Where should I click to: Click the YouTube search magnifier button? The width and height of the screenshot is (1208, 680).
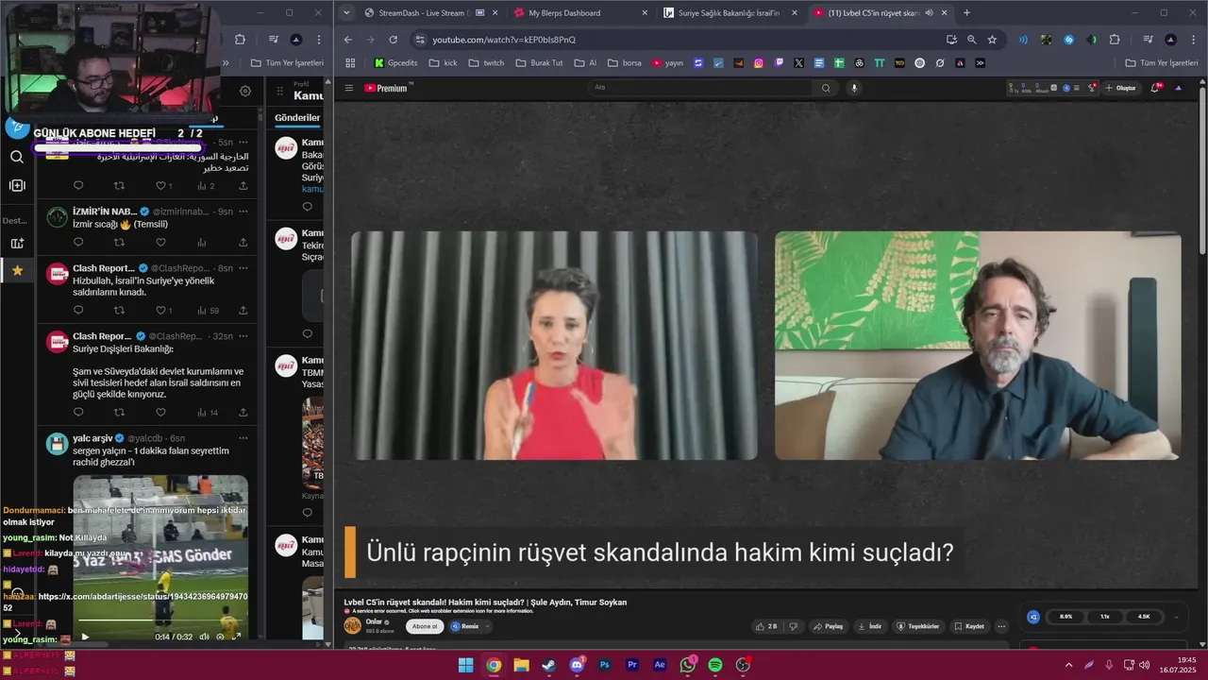826,88
